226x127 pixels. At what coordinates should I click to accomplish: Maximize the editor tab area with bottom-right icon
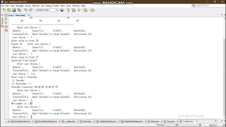point(225,121)
